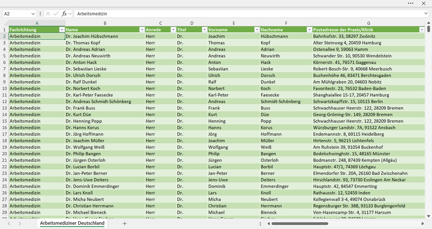Open the three-dot more options menu

pyautogui.click(x=410, y=3)
